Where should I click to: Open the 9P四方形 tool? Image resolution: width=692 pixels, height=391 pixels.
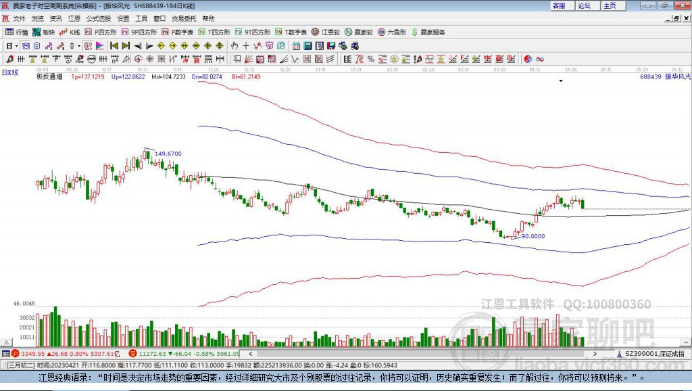139,32
